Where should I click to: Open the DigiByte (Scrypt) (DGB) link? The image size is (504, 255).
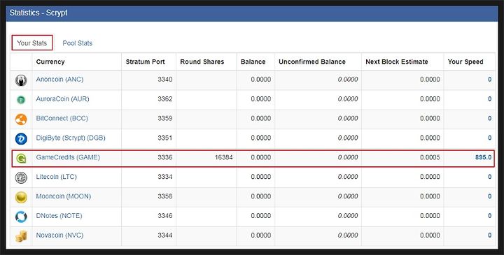(71, 138)
